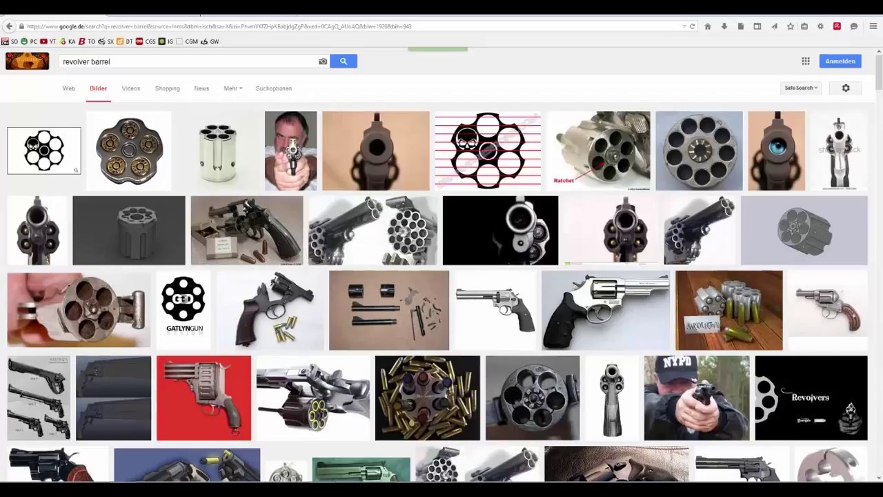Open the bookmarks list clipboard icon
This screenshot has width=883, height=497.
click(804, 26)
